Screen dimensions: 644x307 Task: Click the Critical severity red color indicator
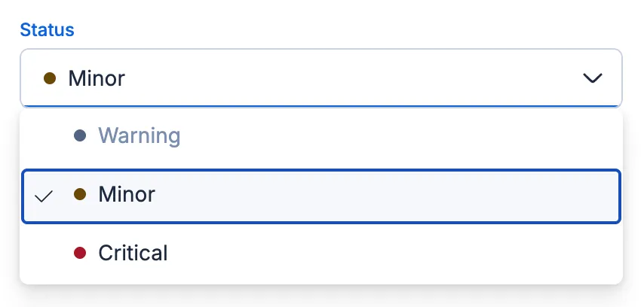coord(80,254)
